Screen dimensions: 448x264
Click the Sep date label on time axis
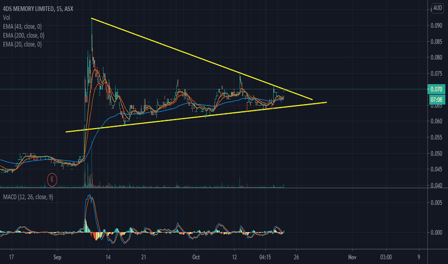pyautogui.click(x=57, y=257)
